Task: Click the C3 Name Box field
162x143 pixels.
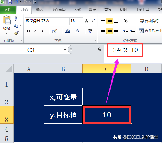Action: [x=31, y=50]
